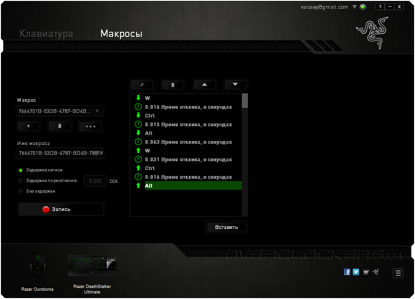Open account dropdown arrow next to email
415x299 pixels.
(x=355, y=7)
